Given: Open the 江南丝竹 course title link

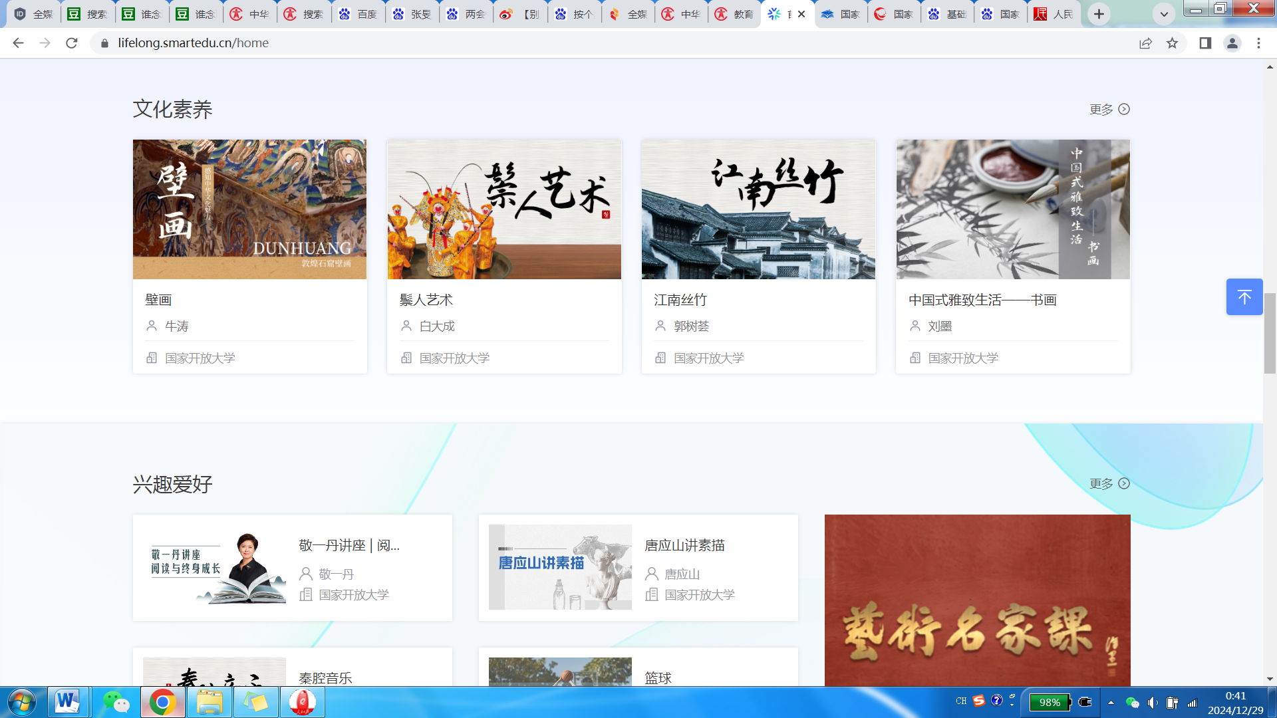Looking at the screenshot, I should coord(680,300).
